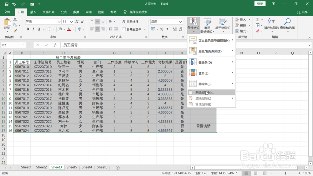Select Manage Rules (管理规则) menu item
Viewport: 313px width, 176px height.
tap(211, 104)
